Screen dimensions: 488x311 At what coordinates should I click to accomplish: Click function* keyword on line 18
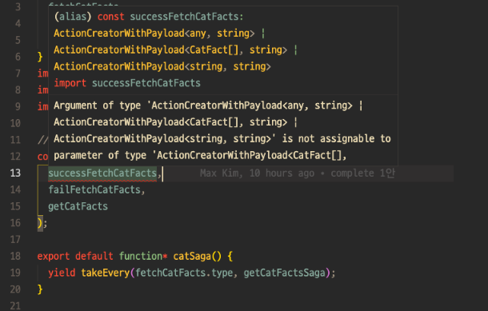point(143,256)
